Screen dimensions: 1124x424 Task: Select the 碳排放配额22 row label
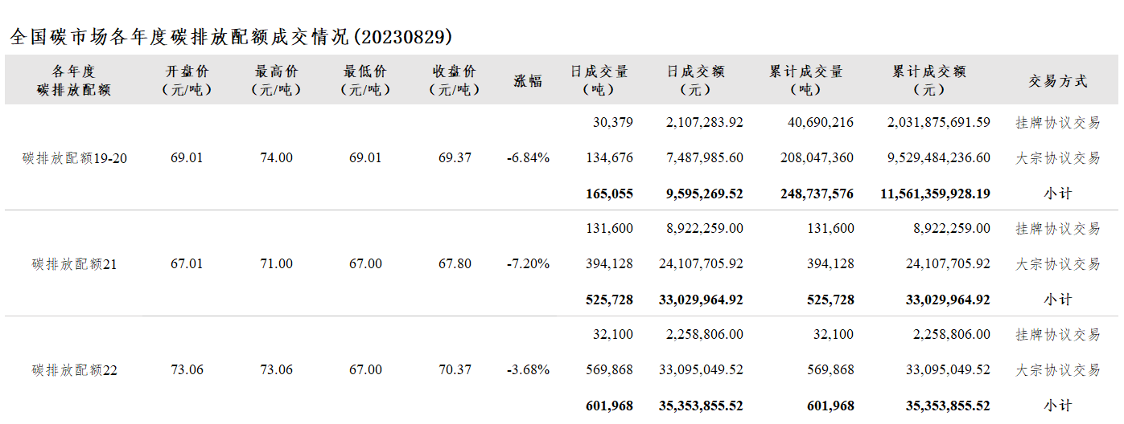(75, 370)
